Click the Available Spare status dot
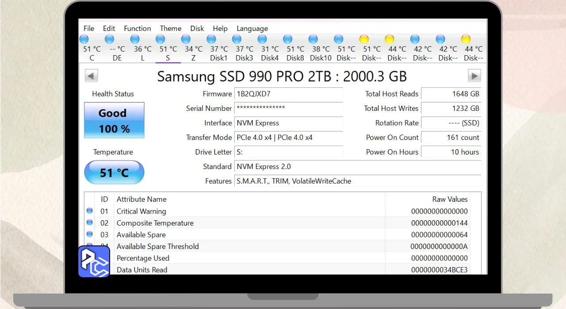Screen dimensions: 566x309 click(x=90, y=234)
